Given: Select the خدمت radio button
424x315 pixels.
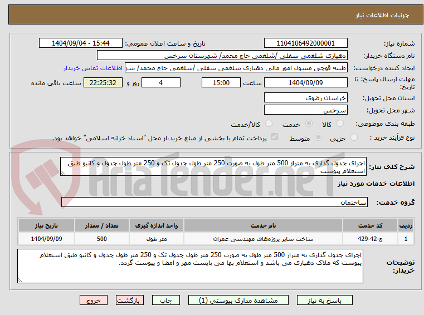Looking at the screenshot, I should pyautogui.click(x=309, y=124).
